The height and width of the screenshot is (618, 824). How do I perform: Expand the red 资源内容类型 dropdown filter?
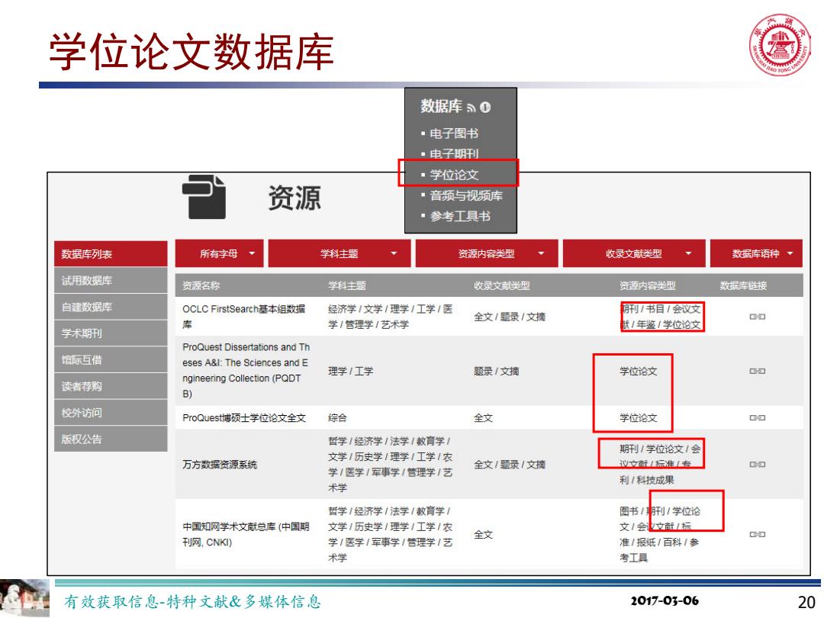(x=487, y=254)
